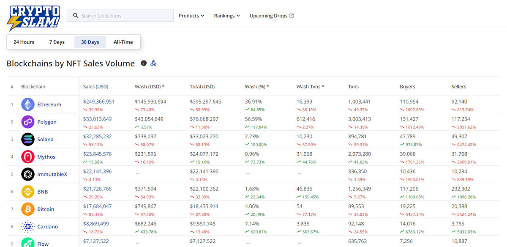The image size is (507, 247).
Task: Click BNB sales value $21,728,768
Action: 98,189
